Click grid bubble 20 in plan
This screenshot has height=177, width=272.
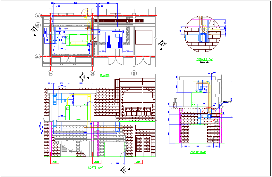tap(92, 73)
